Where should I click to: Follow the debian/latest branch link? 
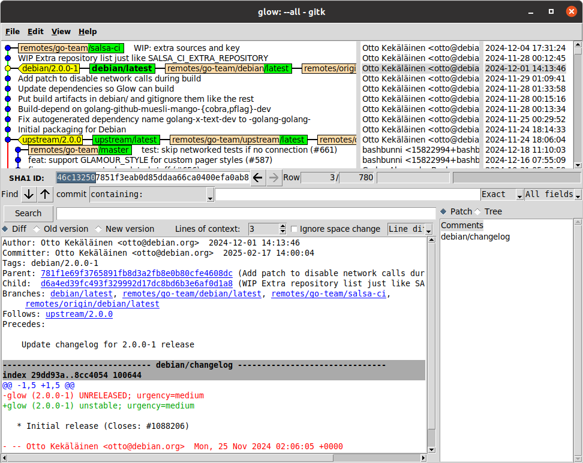[82, 294]
